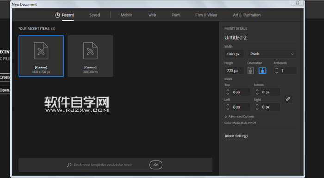
Task: Click the YOUR RECENT ITEMS heading
Action: click(x=34, y=29)
